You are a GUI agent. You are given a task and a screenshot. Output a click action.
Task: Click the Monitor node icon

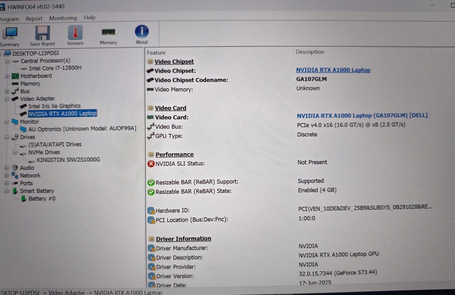pos(15,121)
